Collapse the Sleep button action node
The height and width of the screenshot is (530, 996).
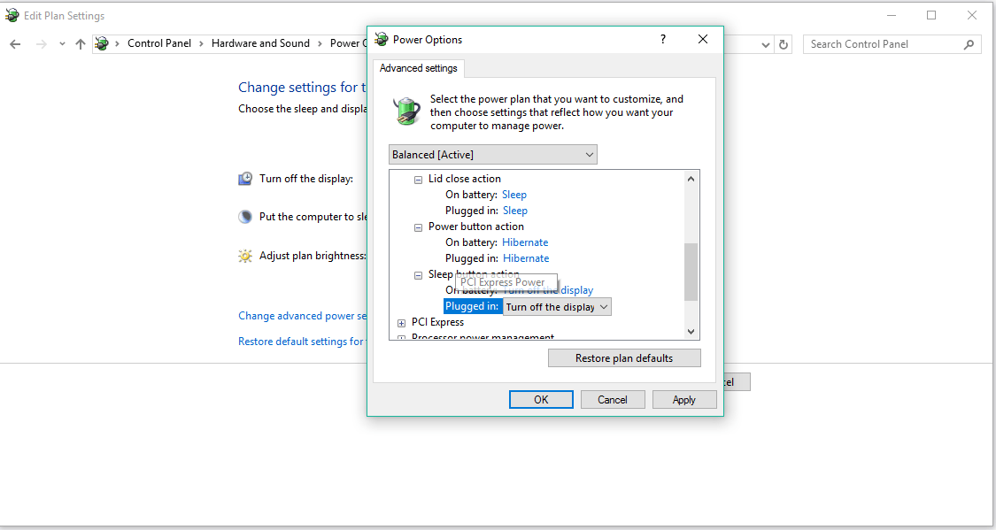point(418,275)
